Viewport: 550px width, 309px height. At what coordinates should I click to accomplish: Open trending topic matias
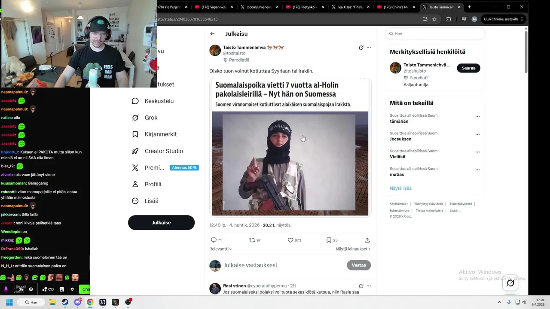tap(397, 175)
